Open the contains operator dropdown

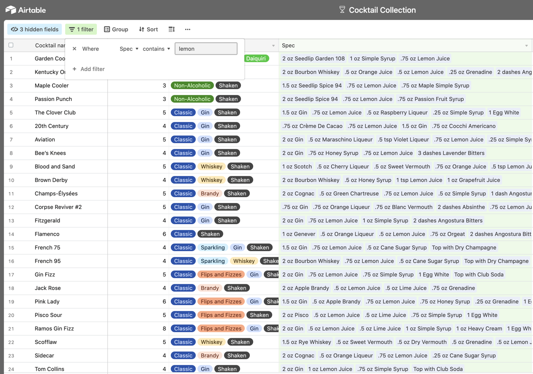(156, 49)
